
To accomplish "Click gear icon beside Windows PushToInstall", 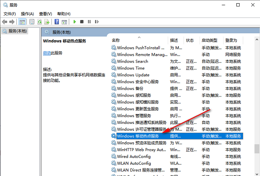I will tap(114, 48).
